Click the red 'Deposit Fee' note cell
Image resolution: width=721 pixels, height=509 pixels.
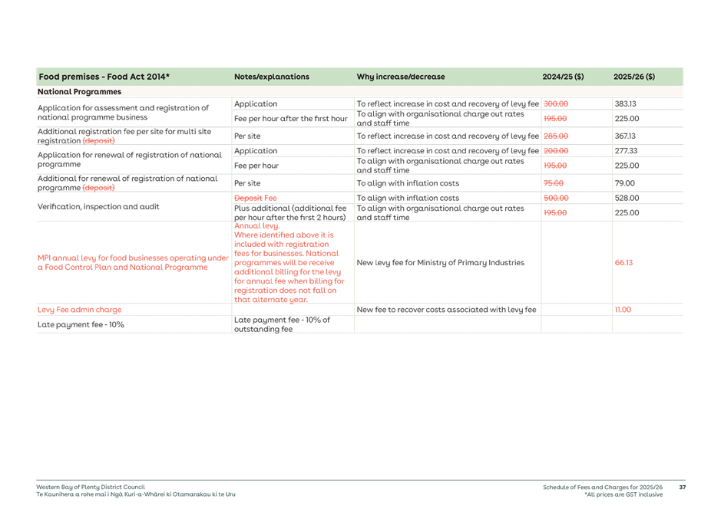click(250, 198)
